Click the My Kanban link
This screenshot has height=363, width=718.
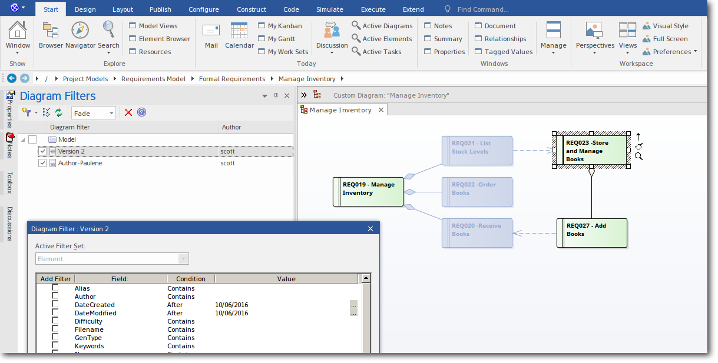coord(283,25)
